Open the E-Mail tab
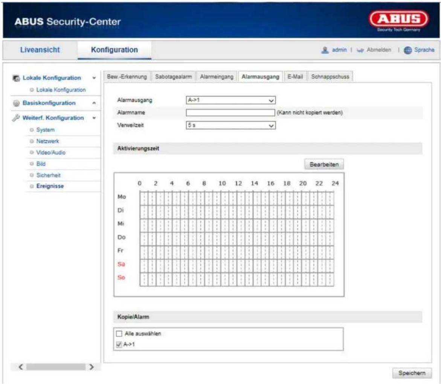Image resolution: width=441 pixels, height=384 pixels. point(295,77)
